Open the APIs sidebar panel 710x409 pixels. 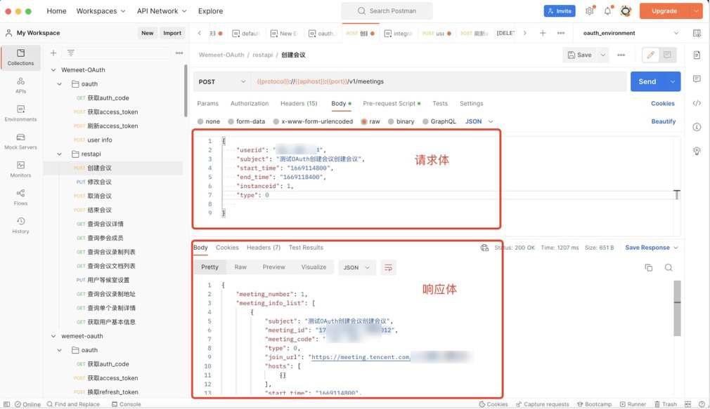pos(21,86)
